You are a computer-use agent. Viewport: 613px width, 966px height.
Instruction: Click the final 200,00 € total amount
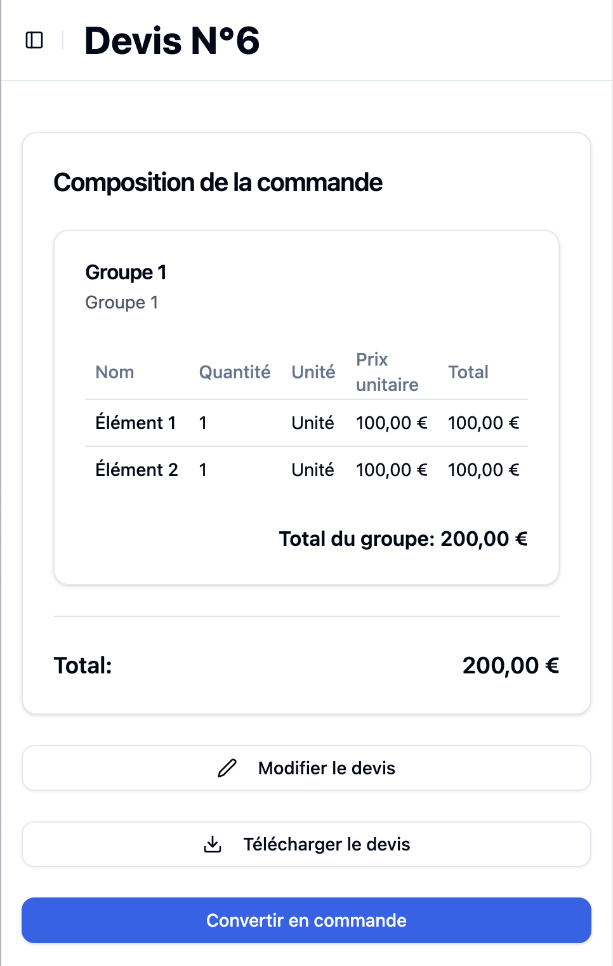click(x=511, y=666)
